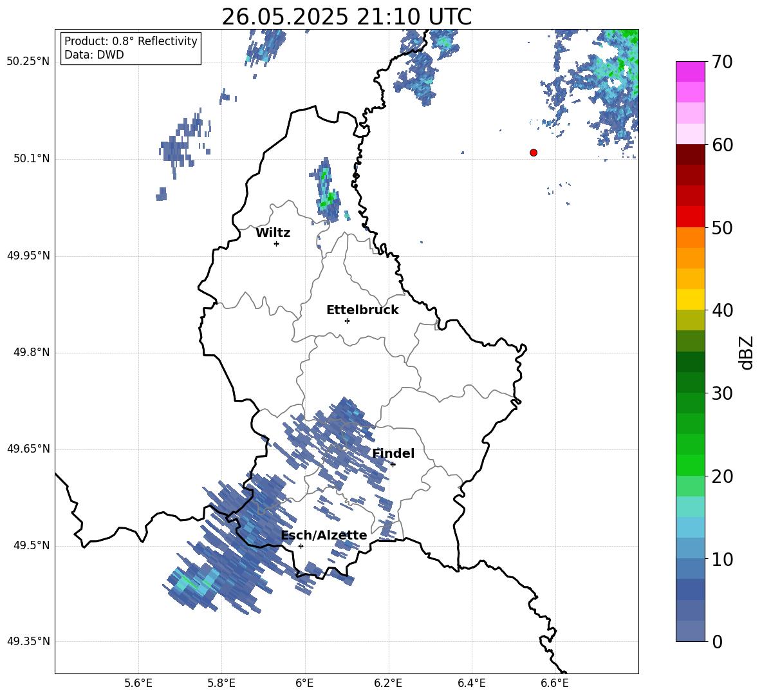Select the Findel city label
Image resolution: width=762 pixels, height=696 pixels.
pos(393,453)
